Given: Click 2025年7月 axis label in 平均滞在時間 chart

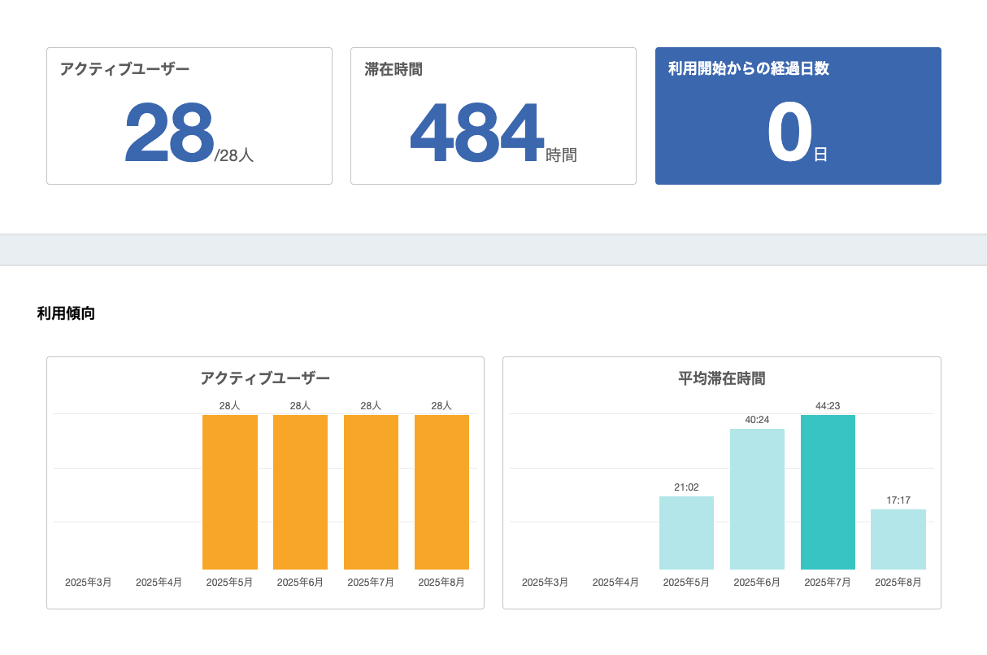Looking at the screenshot, I should (828, 583).
